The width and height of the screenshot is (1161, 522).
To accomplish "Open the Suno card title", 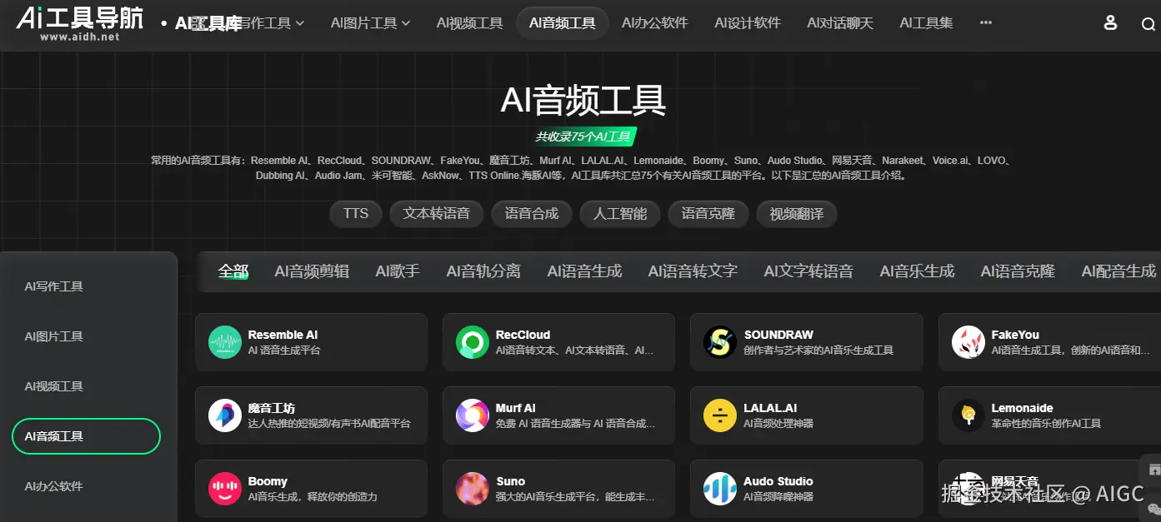I will pyautogui.click(x=510, y=481).
